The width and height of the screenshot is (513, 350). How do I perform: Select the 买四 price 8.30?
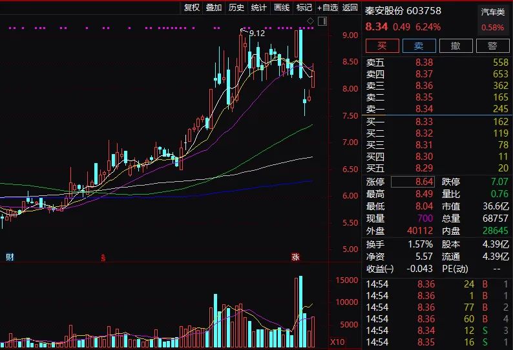(x=424, y=157)
